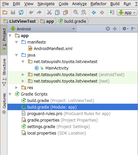Image resolution: width=138 pixels, height=155 pixels.
Task: Hide the project panel with hide icon
Action: (133, 29)
